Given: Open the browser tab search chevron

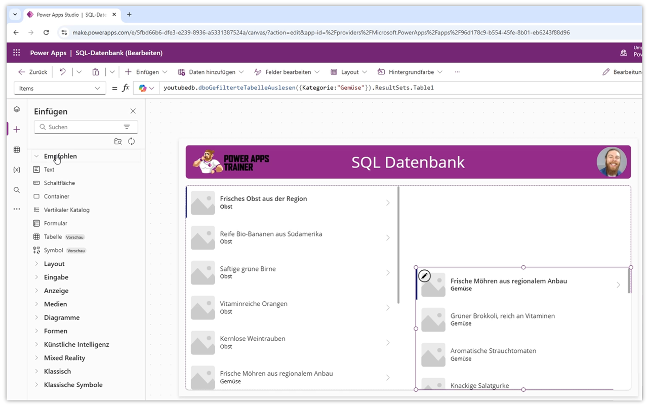Looking at the screenshot, I should click(x=15, y=15).
